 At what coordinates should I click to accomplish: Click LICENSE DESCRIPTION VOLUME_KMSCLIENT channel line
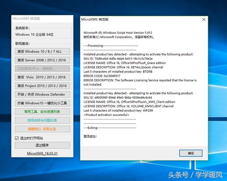[x=128, y=106]
